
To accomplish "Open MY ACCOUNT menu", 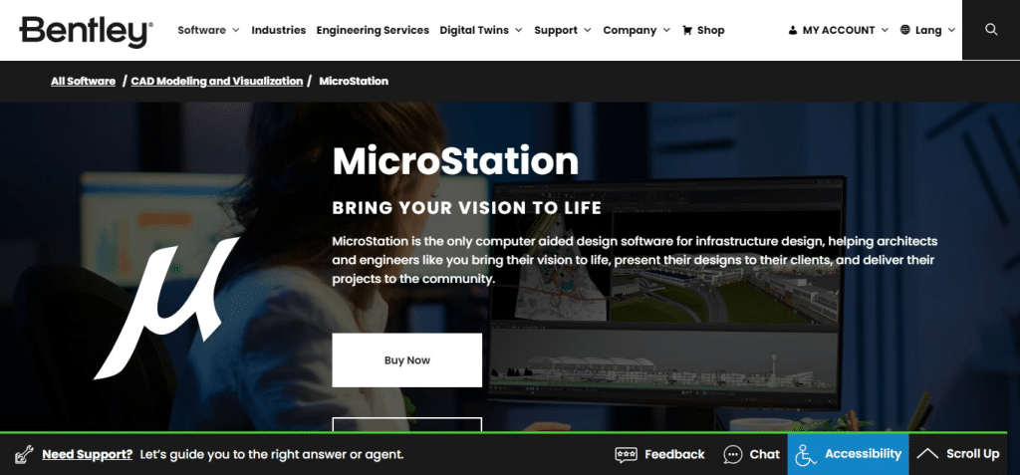I will click(x=839, y=30).
